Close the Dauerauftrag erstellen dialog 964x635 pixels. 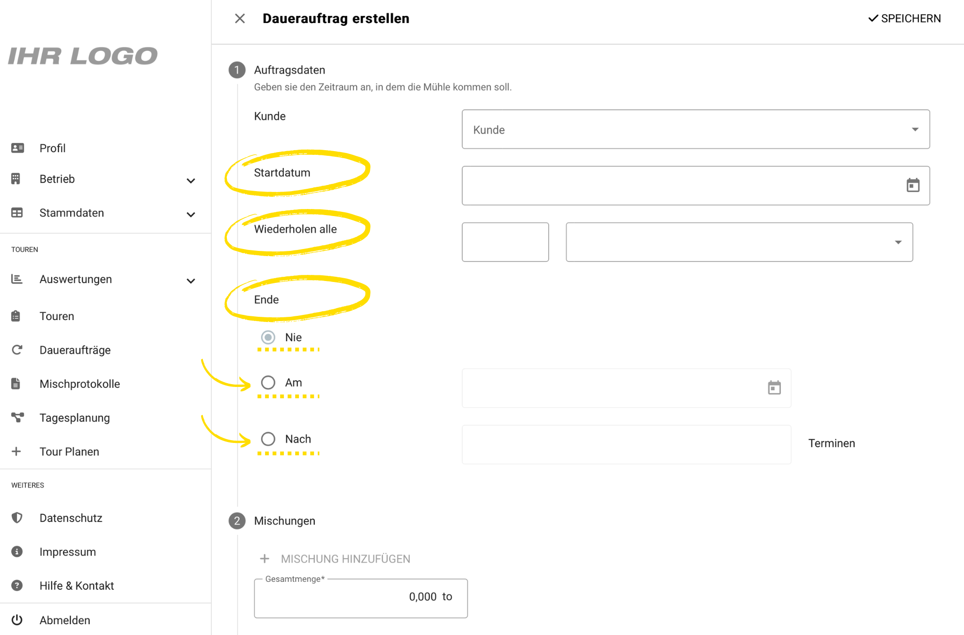240,18
